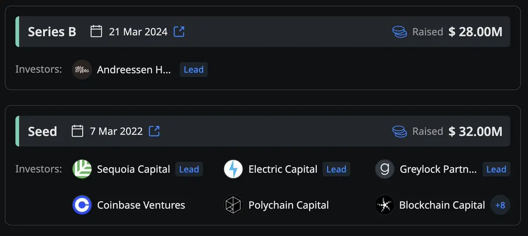Image resolution: width=528 pixels, height=236 pixels.
Task: Select the Series B round heading
Action: tap(52, 32)
